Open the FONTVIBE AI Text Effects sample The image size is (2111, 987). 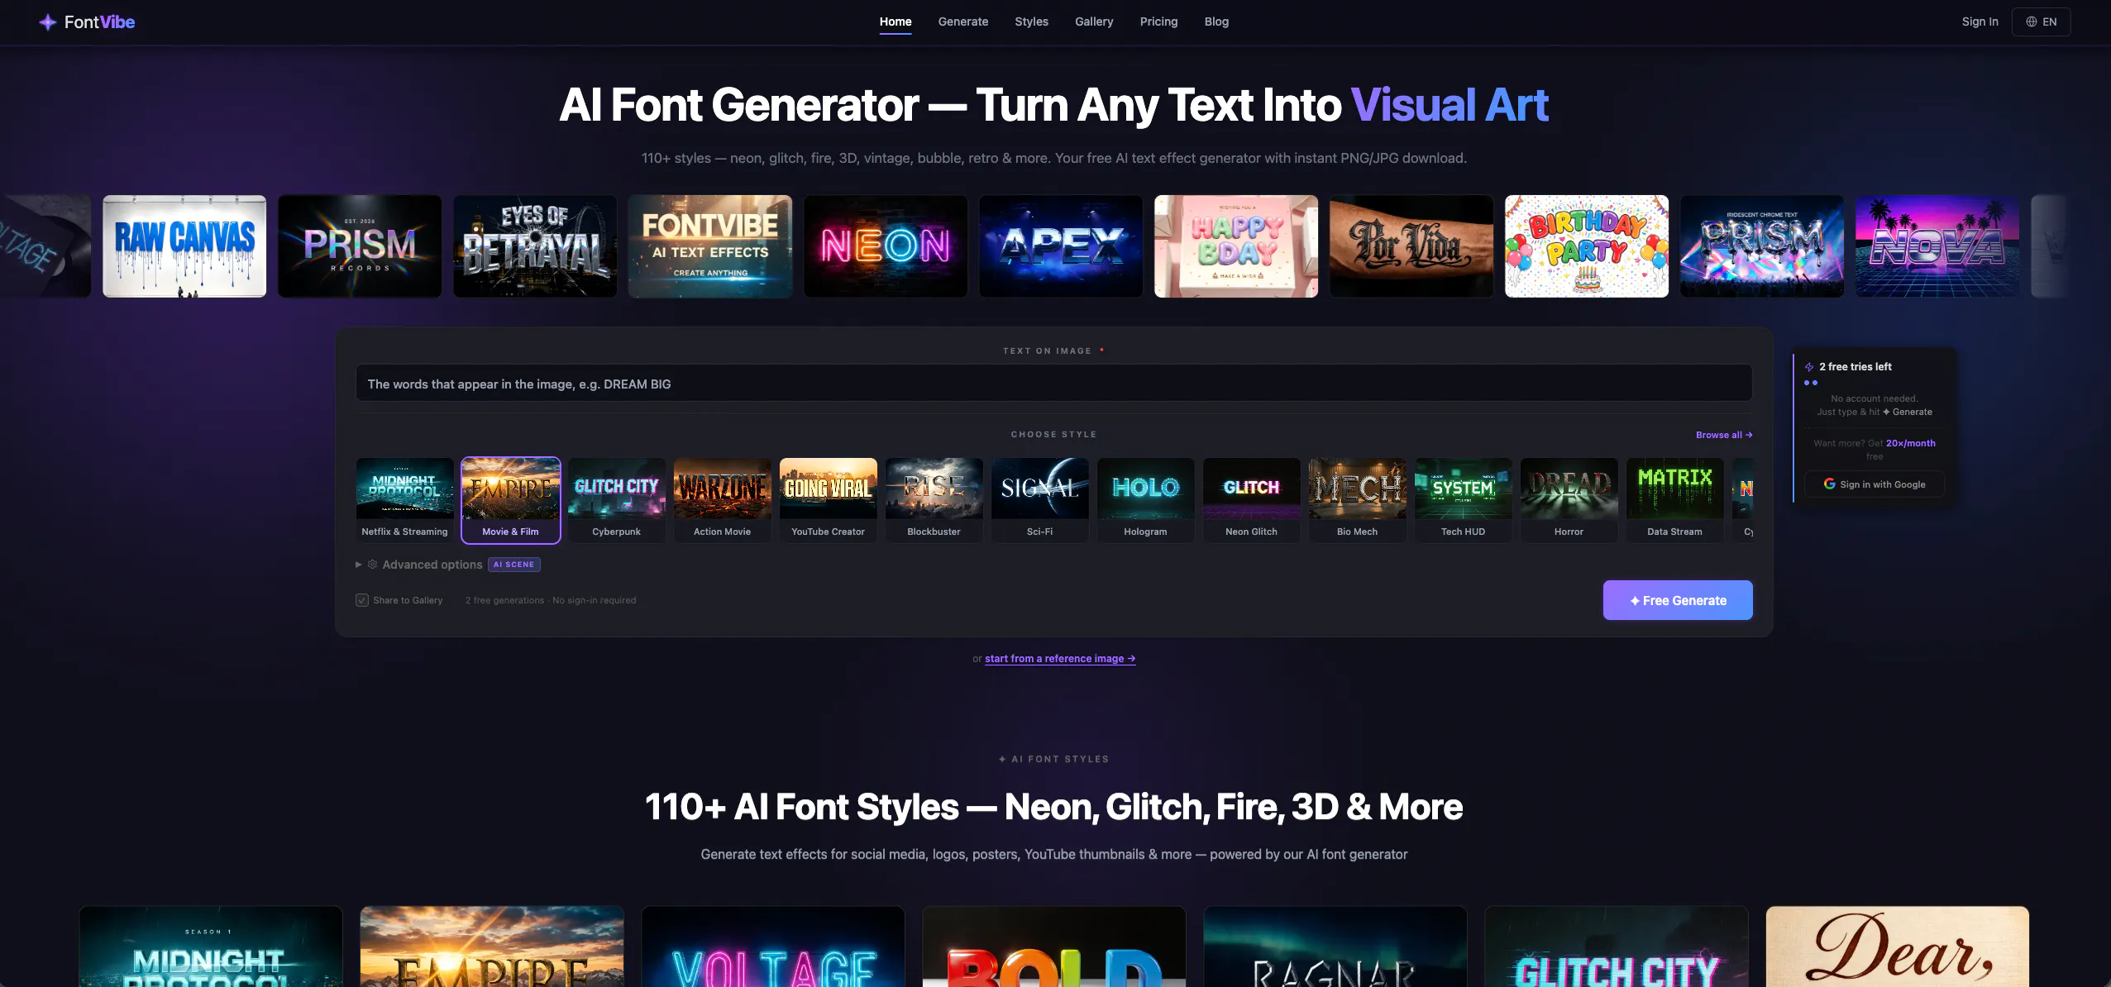(710, 246)
